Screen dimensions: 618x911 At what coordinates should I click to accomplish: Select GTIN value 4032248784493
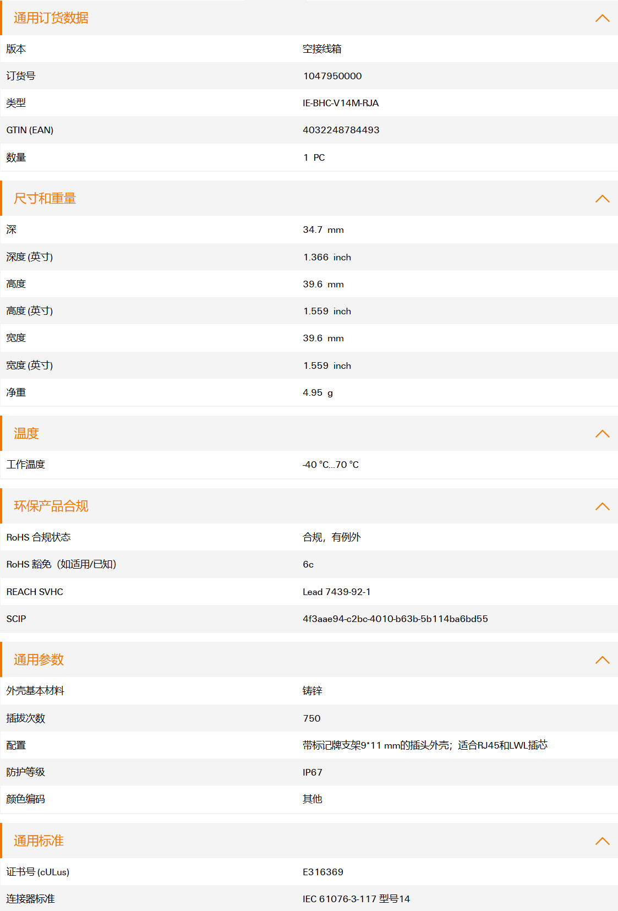coord(341,130)
